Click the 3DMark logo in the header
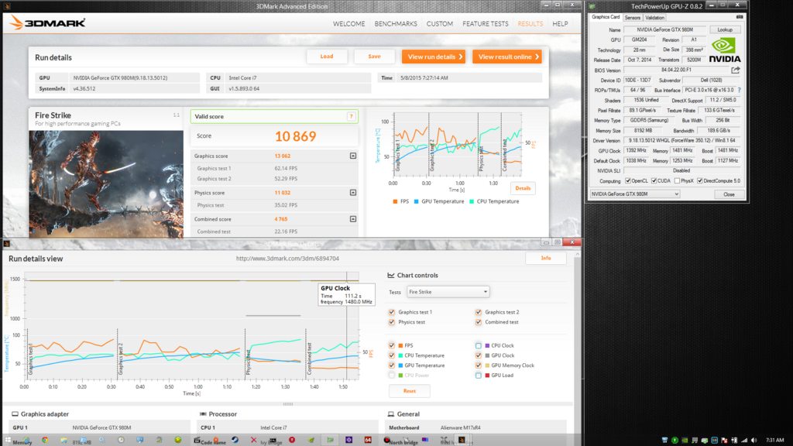Image resolution: width=793 pixels, height=446 pixels. (x=48, y=22)
